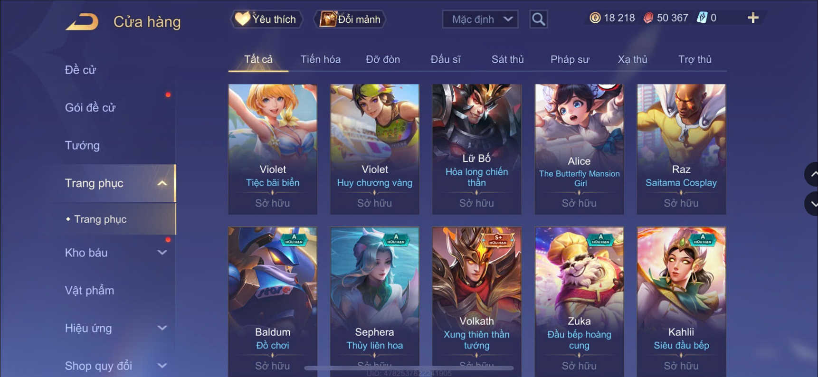Click the page-down arrow on right edge
The height and width of the screenshot is (377, 818).
(x=812, y=204)
